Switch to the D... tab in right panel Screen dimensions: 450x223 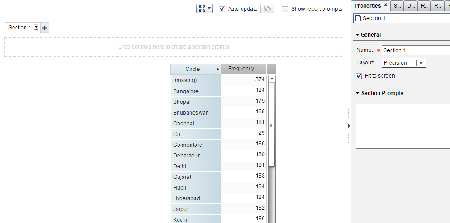[410, 6]
